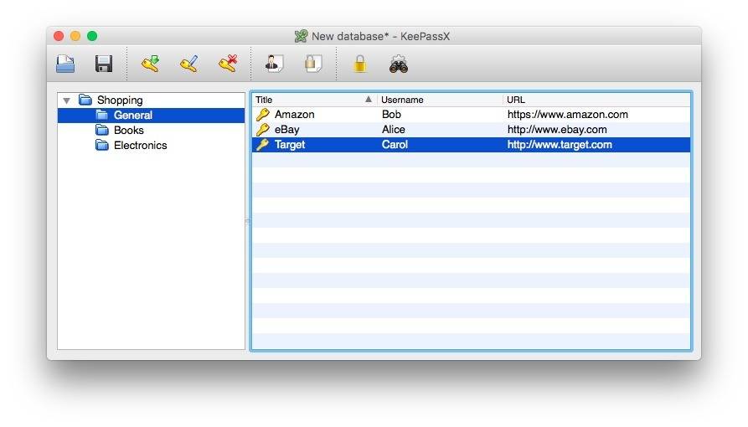748x427 pixels.
Task: Toggle Title sort direction arrow
Action: (x=369, y=100)
